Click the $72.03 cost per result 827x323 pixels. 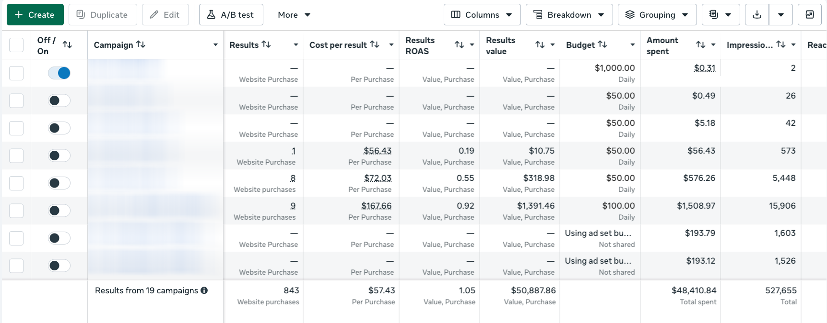pyautogui.click(x=378, y=178)
